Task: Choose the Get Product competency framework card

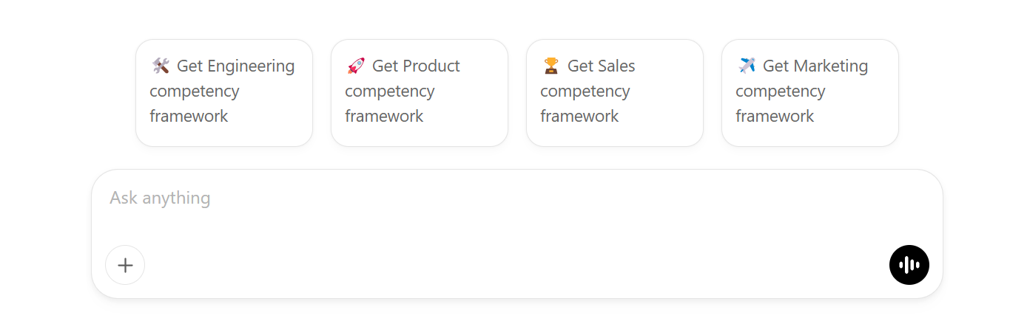Action: point(419,93)
